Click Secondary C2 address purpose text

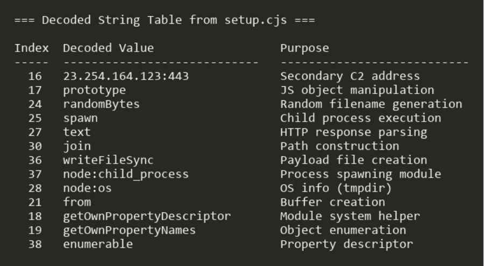tap(350, 76)
